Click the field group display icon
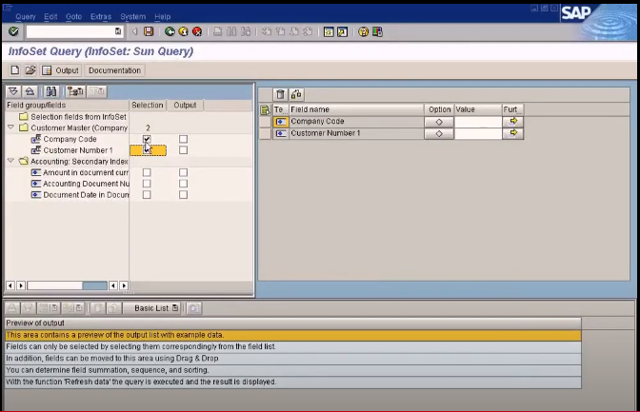 (x=75, y=91)
